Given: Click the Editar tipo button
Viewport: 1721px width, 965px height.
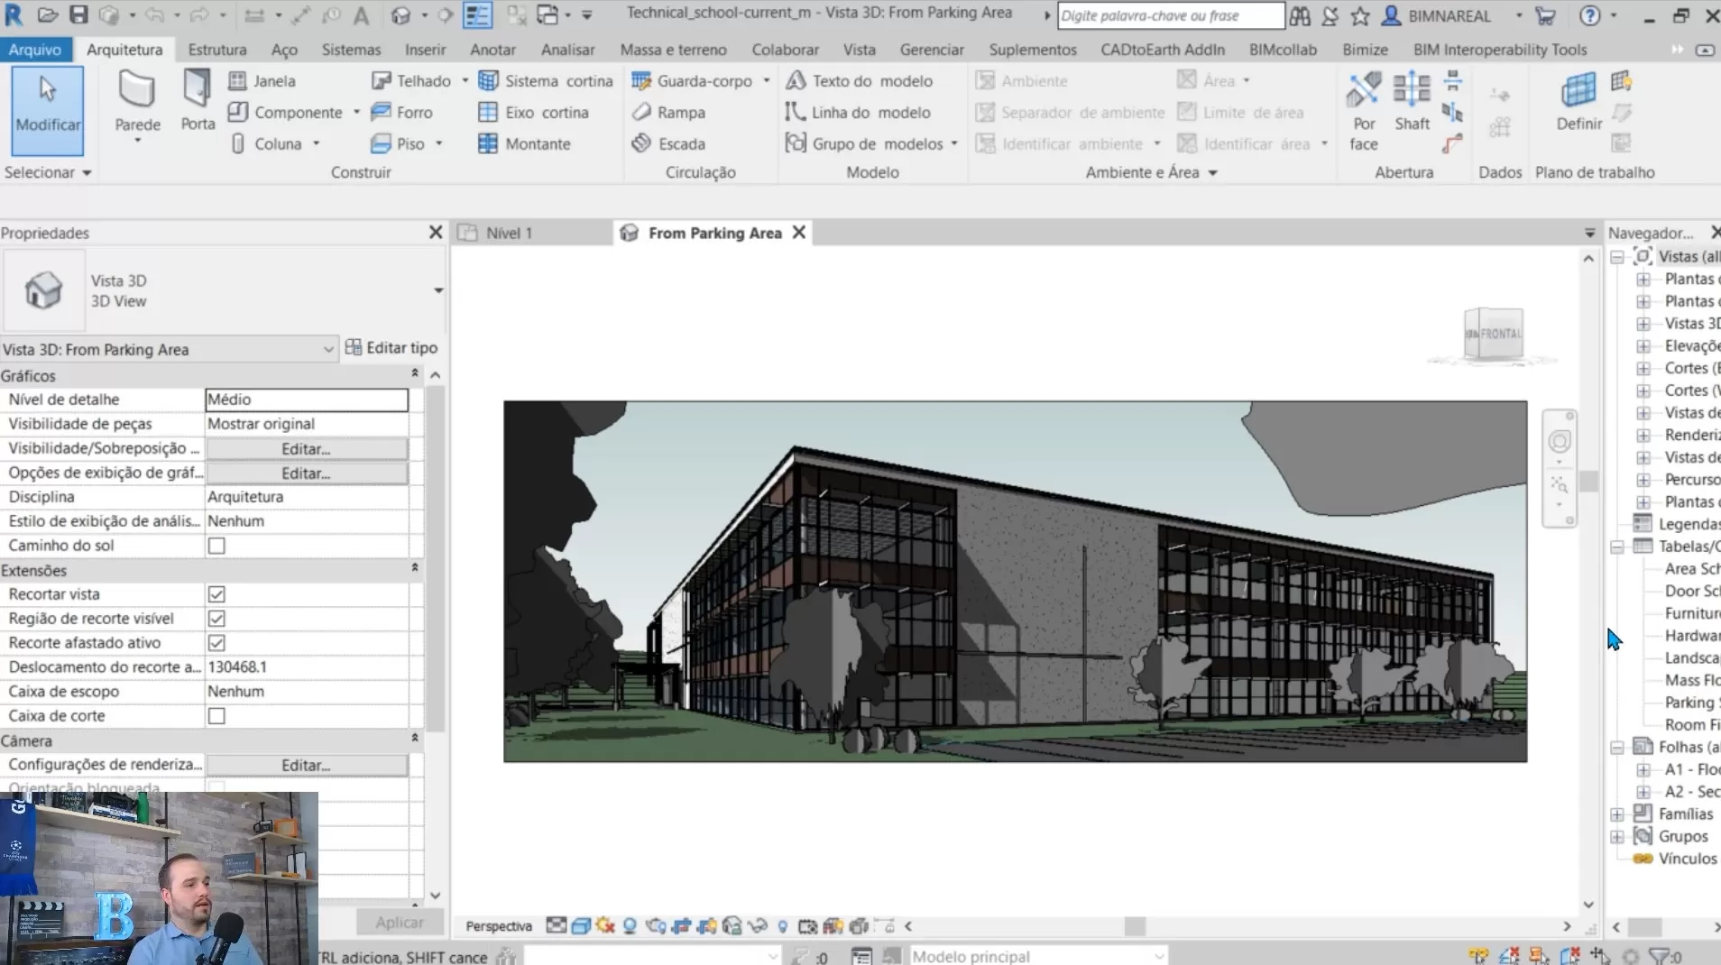Looking at the screenshot, I should point(391,348).
